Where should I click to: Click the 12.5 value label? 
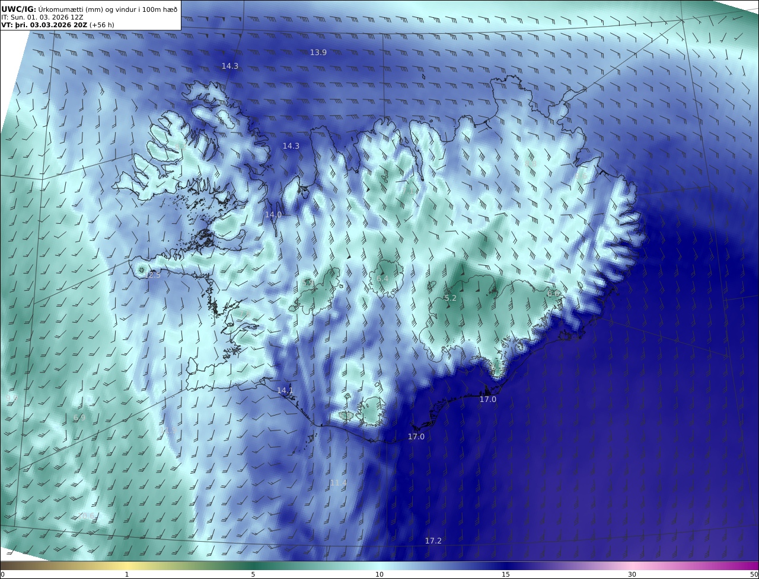pyautogui.click(x=152, y=275)
